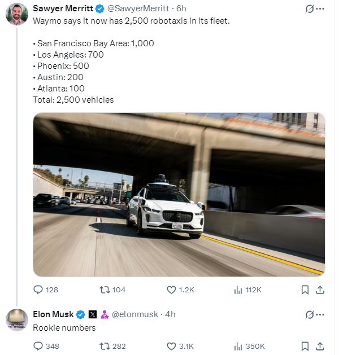Repost Sawyer Merritt's tweet with 104 reposts

tap(104, 290)
